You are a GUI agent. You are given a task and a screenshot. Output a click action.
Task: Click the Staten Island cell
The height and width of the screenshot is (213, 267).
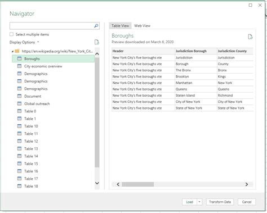point(196,96)
